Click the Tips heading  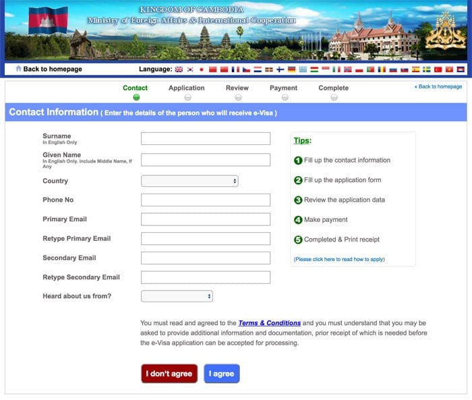303,141
